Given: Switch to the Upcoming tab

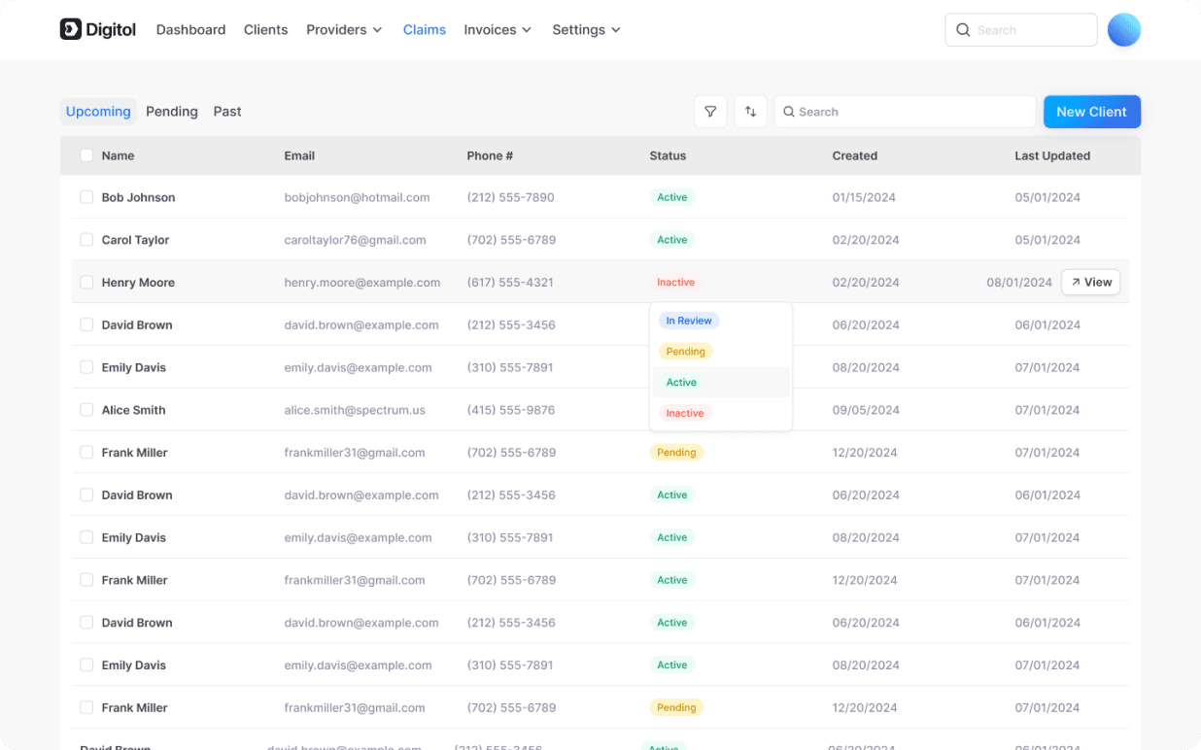Looking at the screenshot, I should pos(98,112).
